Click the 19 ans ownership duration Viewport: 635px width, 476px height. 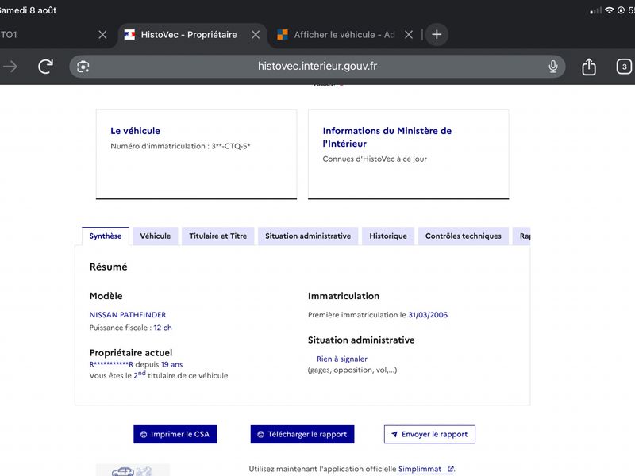pos(171,364)
